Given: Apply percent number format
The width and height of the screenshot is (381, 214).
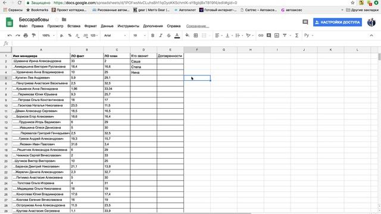Looking at the screenshot, I should 70,36.
